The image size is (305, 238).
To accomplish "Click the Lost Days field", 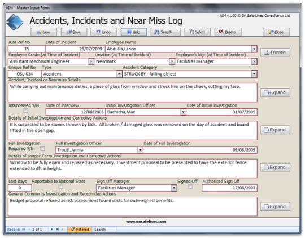I will tap(20, 188).
